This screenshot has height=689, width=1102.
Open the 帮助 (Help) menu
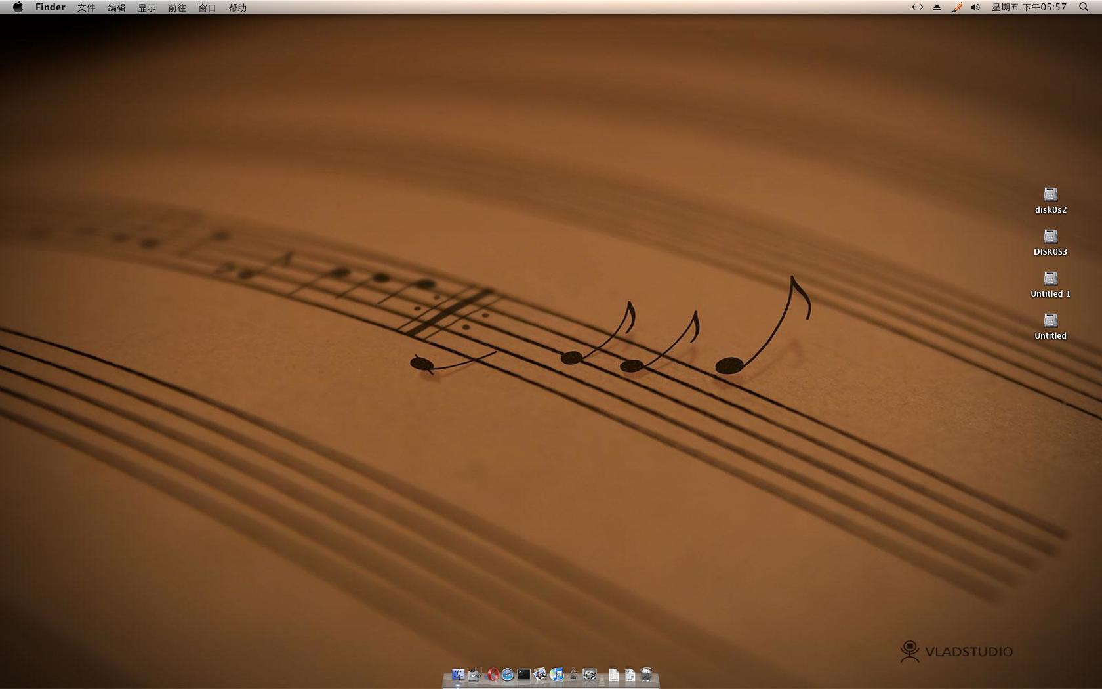pyautogui.click(x=237, y=7)
